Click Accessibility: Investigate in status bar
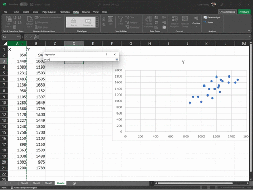Image resolution: width=253 pixels, height=190 pixels. (x=24, y=188)
